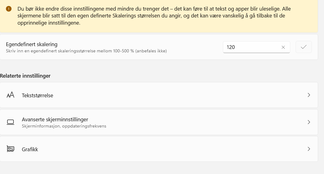Screen dimensions: 324x174
Task: Expand Tekststørrelse with its chevron arrow
Action: click(309, 95)
